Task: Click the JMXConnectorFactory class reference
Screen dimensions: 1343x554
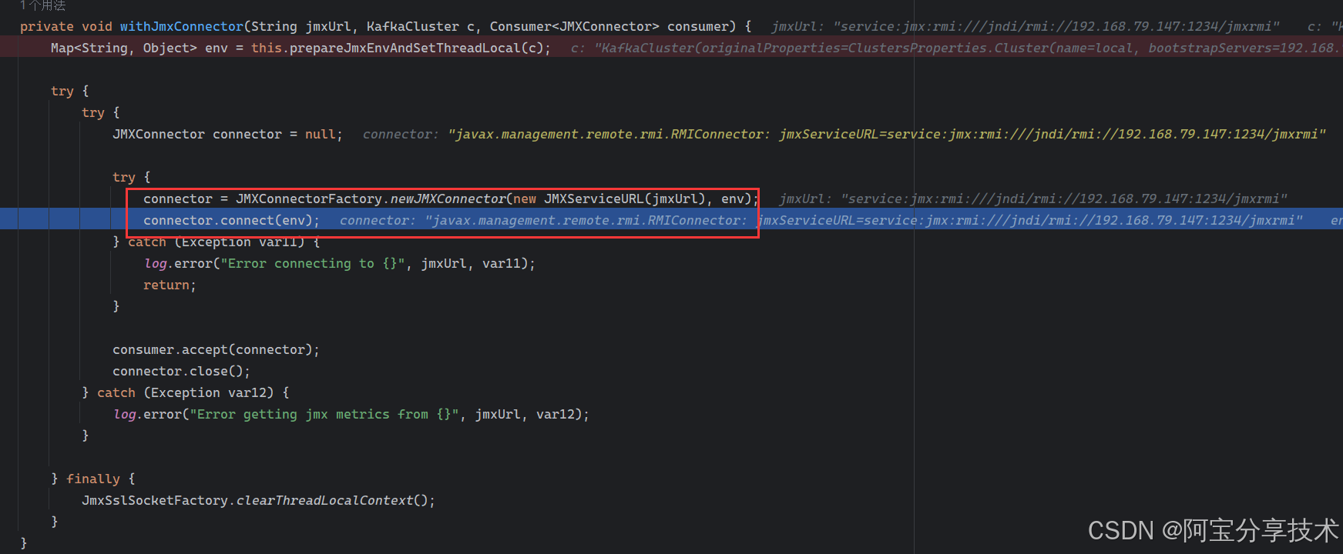Action: (x=309, y=199)
